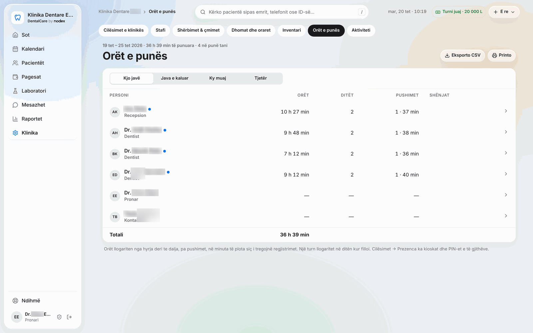Viewport: 533px width, 333px height.
Task: Open Kalendari from the sidebar
Action: tap(43, 49)
